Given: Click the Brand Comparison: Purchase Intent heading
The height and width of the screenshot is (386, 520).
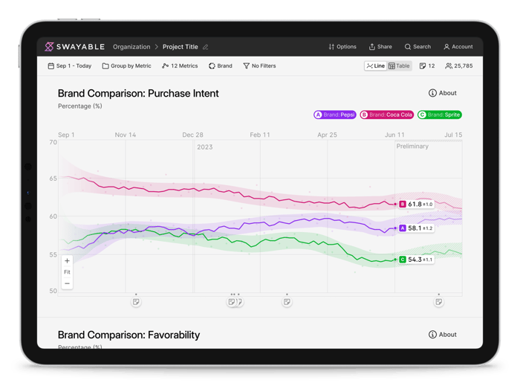Looking at the screenshot, I should pyautogui.click(x=138, y=94).
